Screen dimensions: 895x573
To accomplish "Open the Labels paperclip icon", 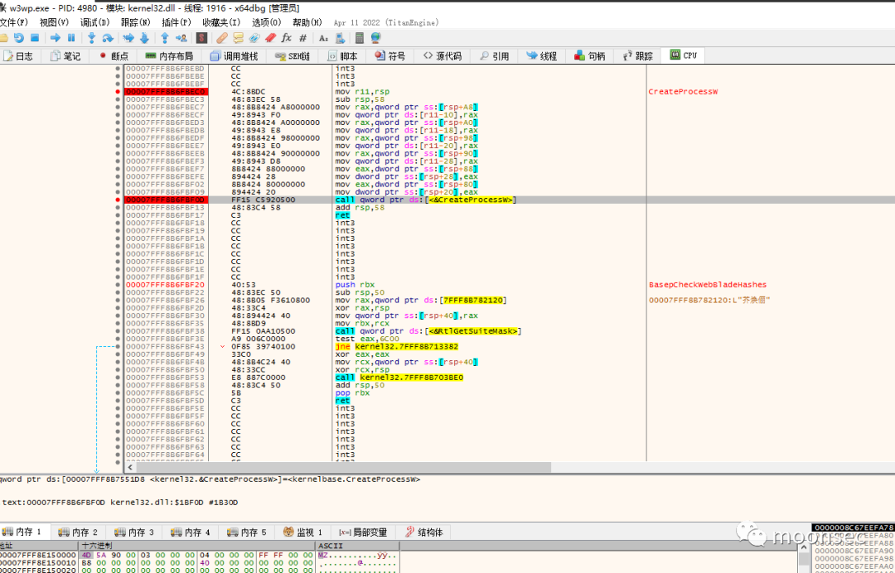I will click(x=254, y=38).
